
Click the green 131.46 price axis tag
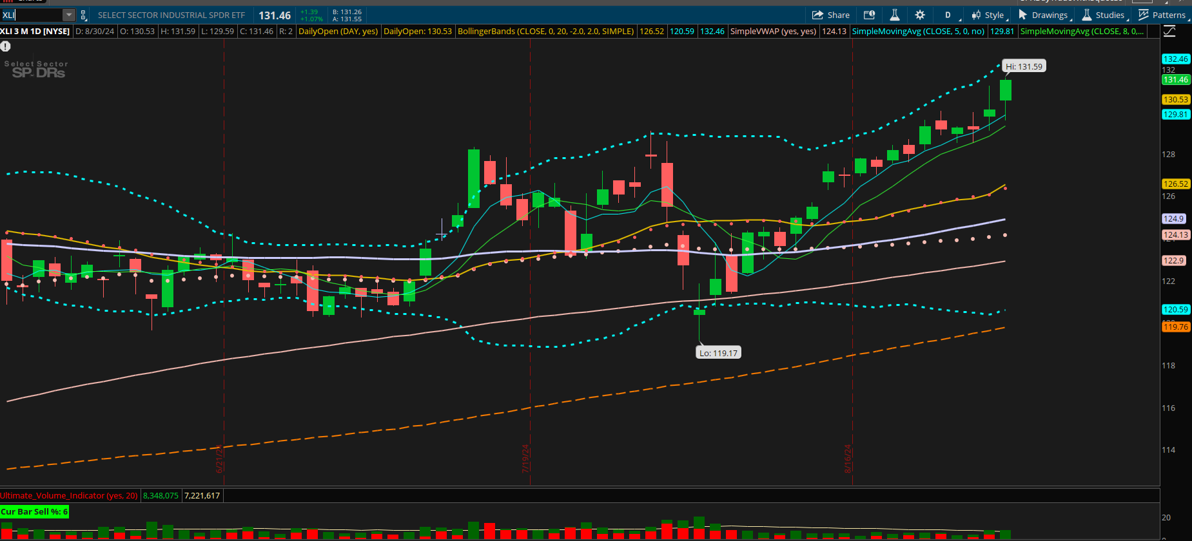coord(1176,80)
